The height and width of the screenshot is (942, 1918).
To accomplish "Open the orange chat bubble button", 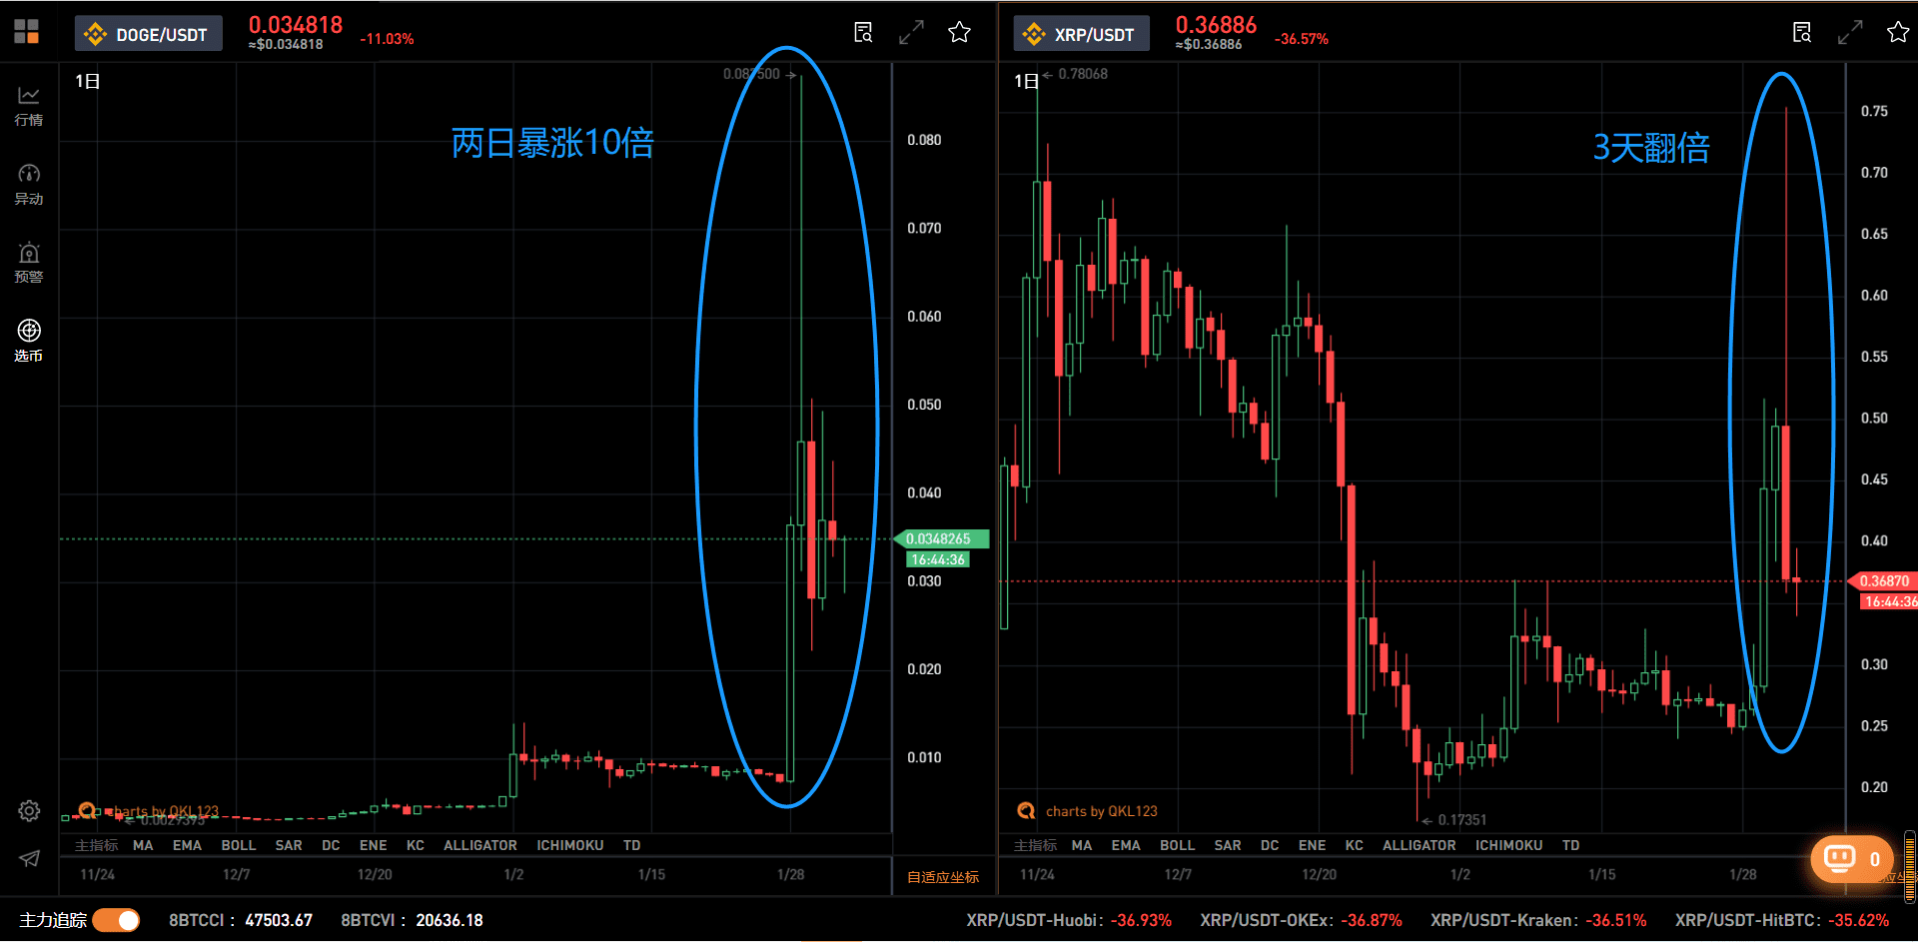I will click(x=1851, y=859).
